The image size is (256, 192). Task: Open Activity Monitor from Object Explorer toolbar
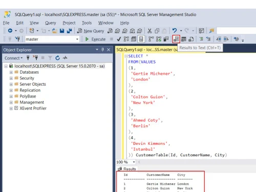(x=65, y=58)
